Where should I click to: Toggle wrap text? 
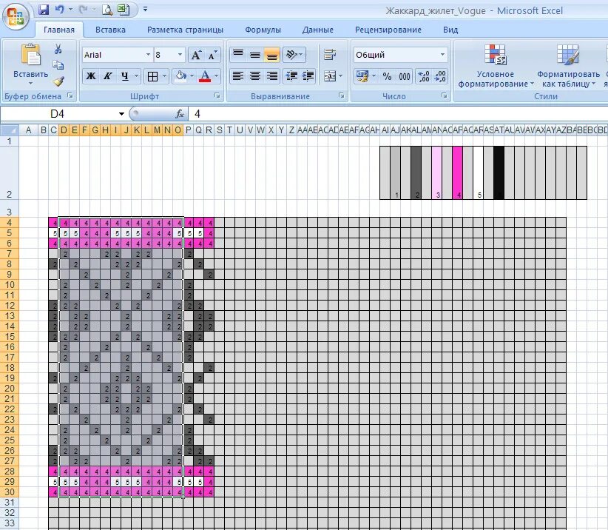point(330,55)
